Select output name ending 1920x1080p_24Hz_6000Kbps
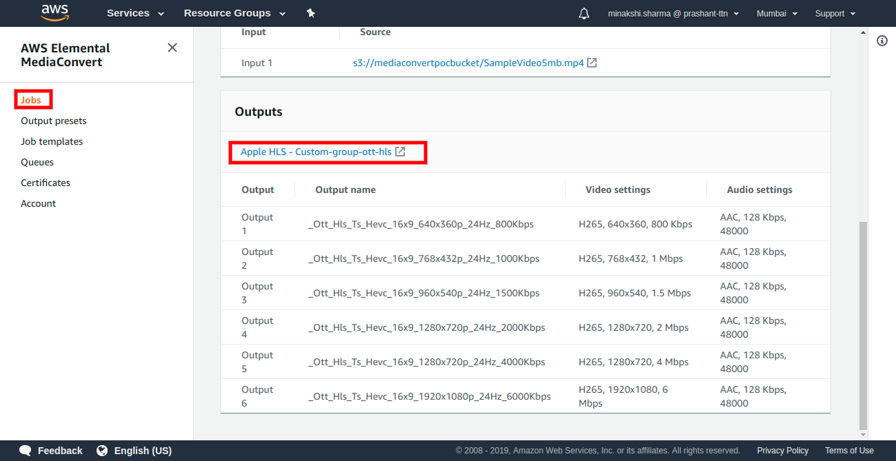This screenshot has width=896, height=461. (x=429, y=396)
